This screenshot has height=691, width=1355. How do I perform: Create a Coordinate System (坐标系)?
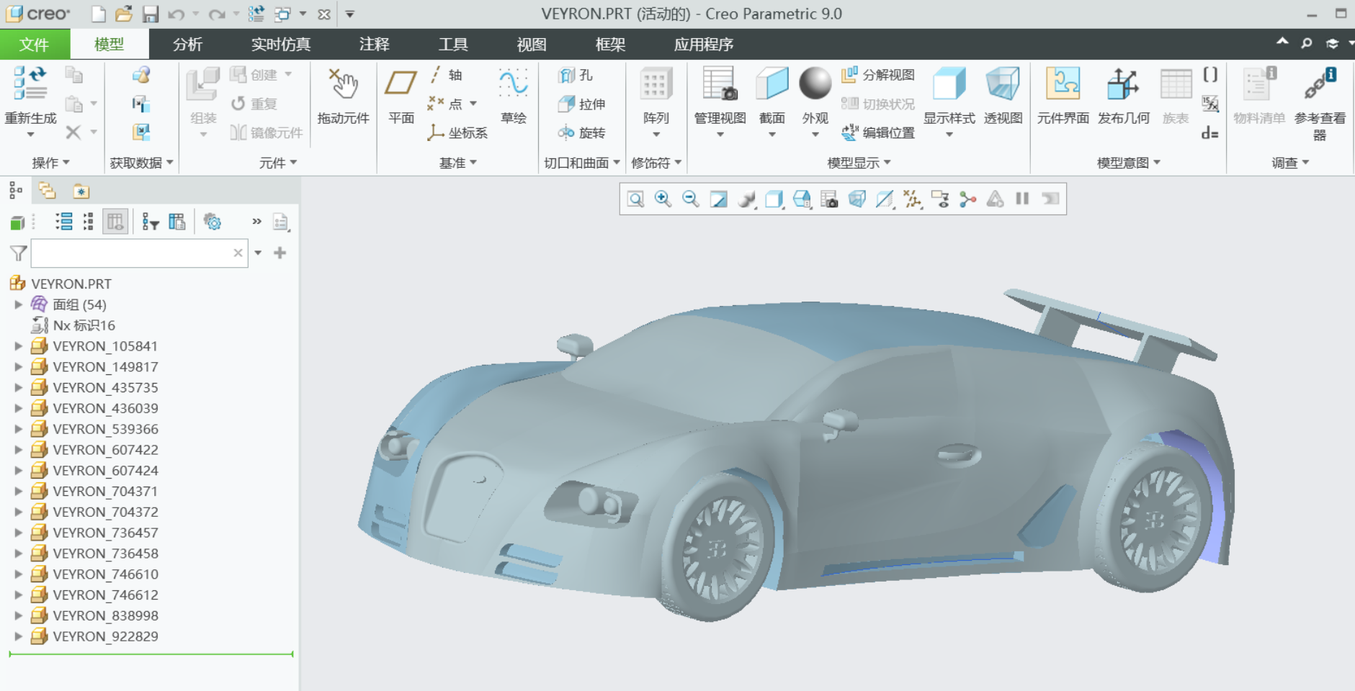(457, 132)
